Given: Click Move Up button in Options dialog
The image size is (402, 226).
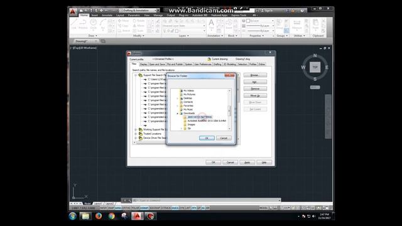Looking at the screenshot, I should 255,95.
